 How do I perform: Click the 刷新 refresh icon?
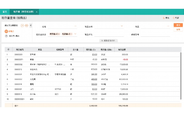point(174,18)
